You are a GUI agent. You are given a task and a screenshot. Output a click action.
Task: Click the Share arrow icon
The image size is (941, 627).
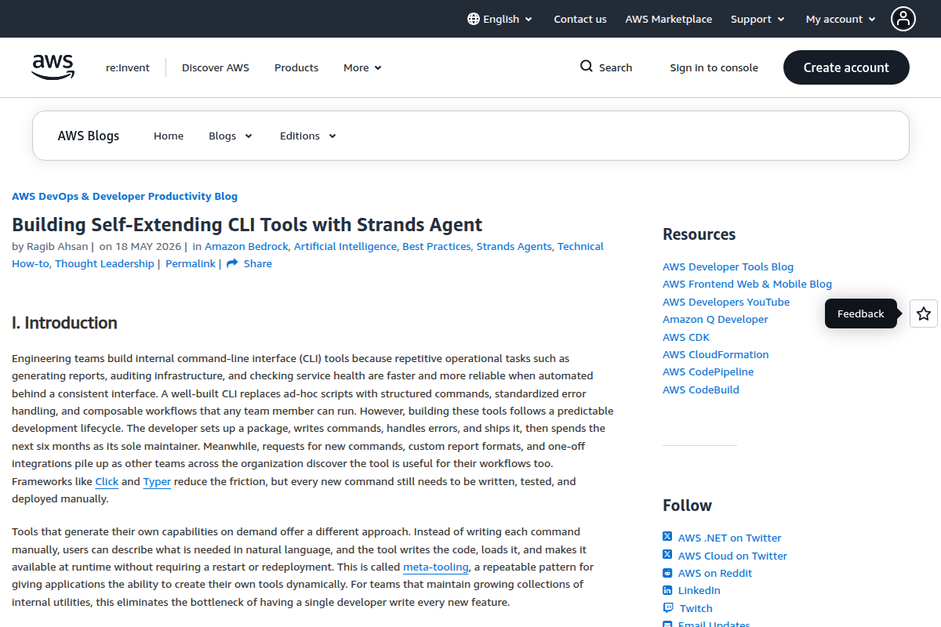pos(232,264)
